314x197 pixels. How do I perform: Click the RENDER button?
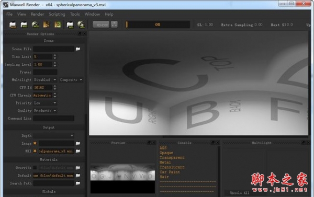click(101, 25)
